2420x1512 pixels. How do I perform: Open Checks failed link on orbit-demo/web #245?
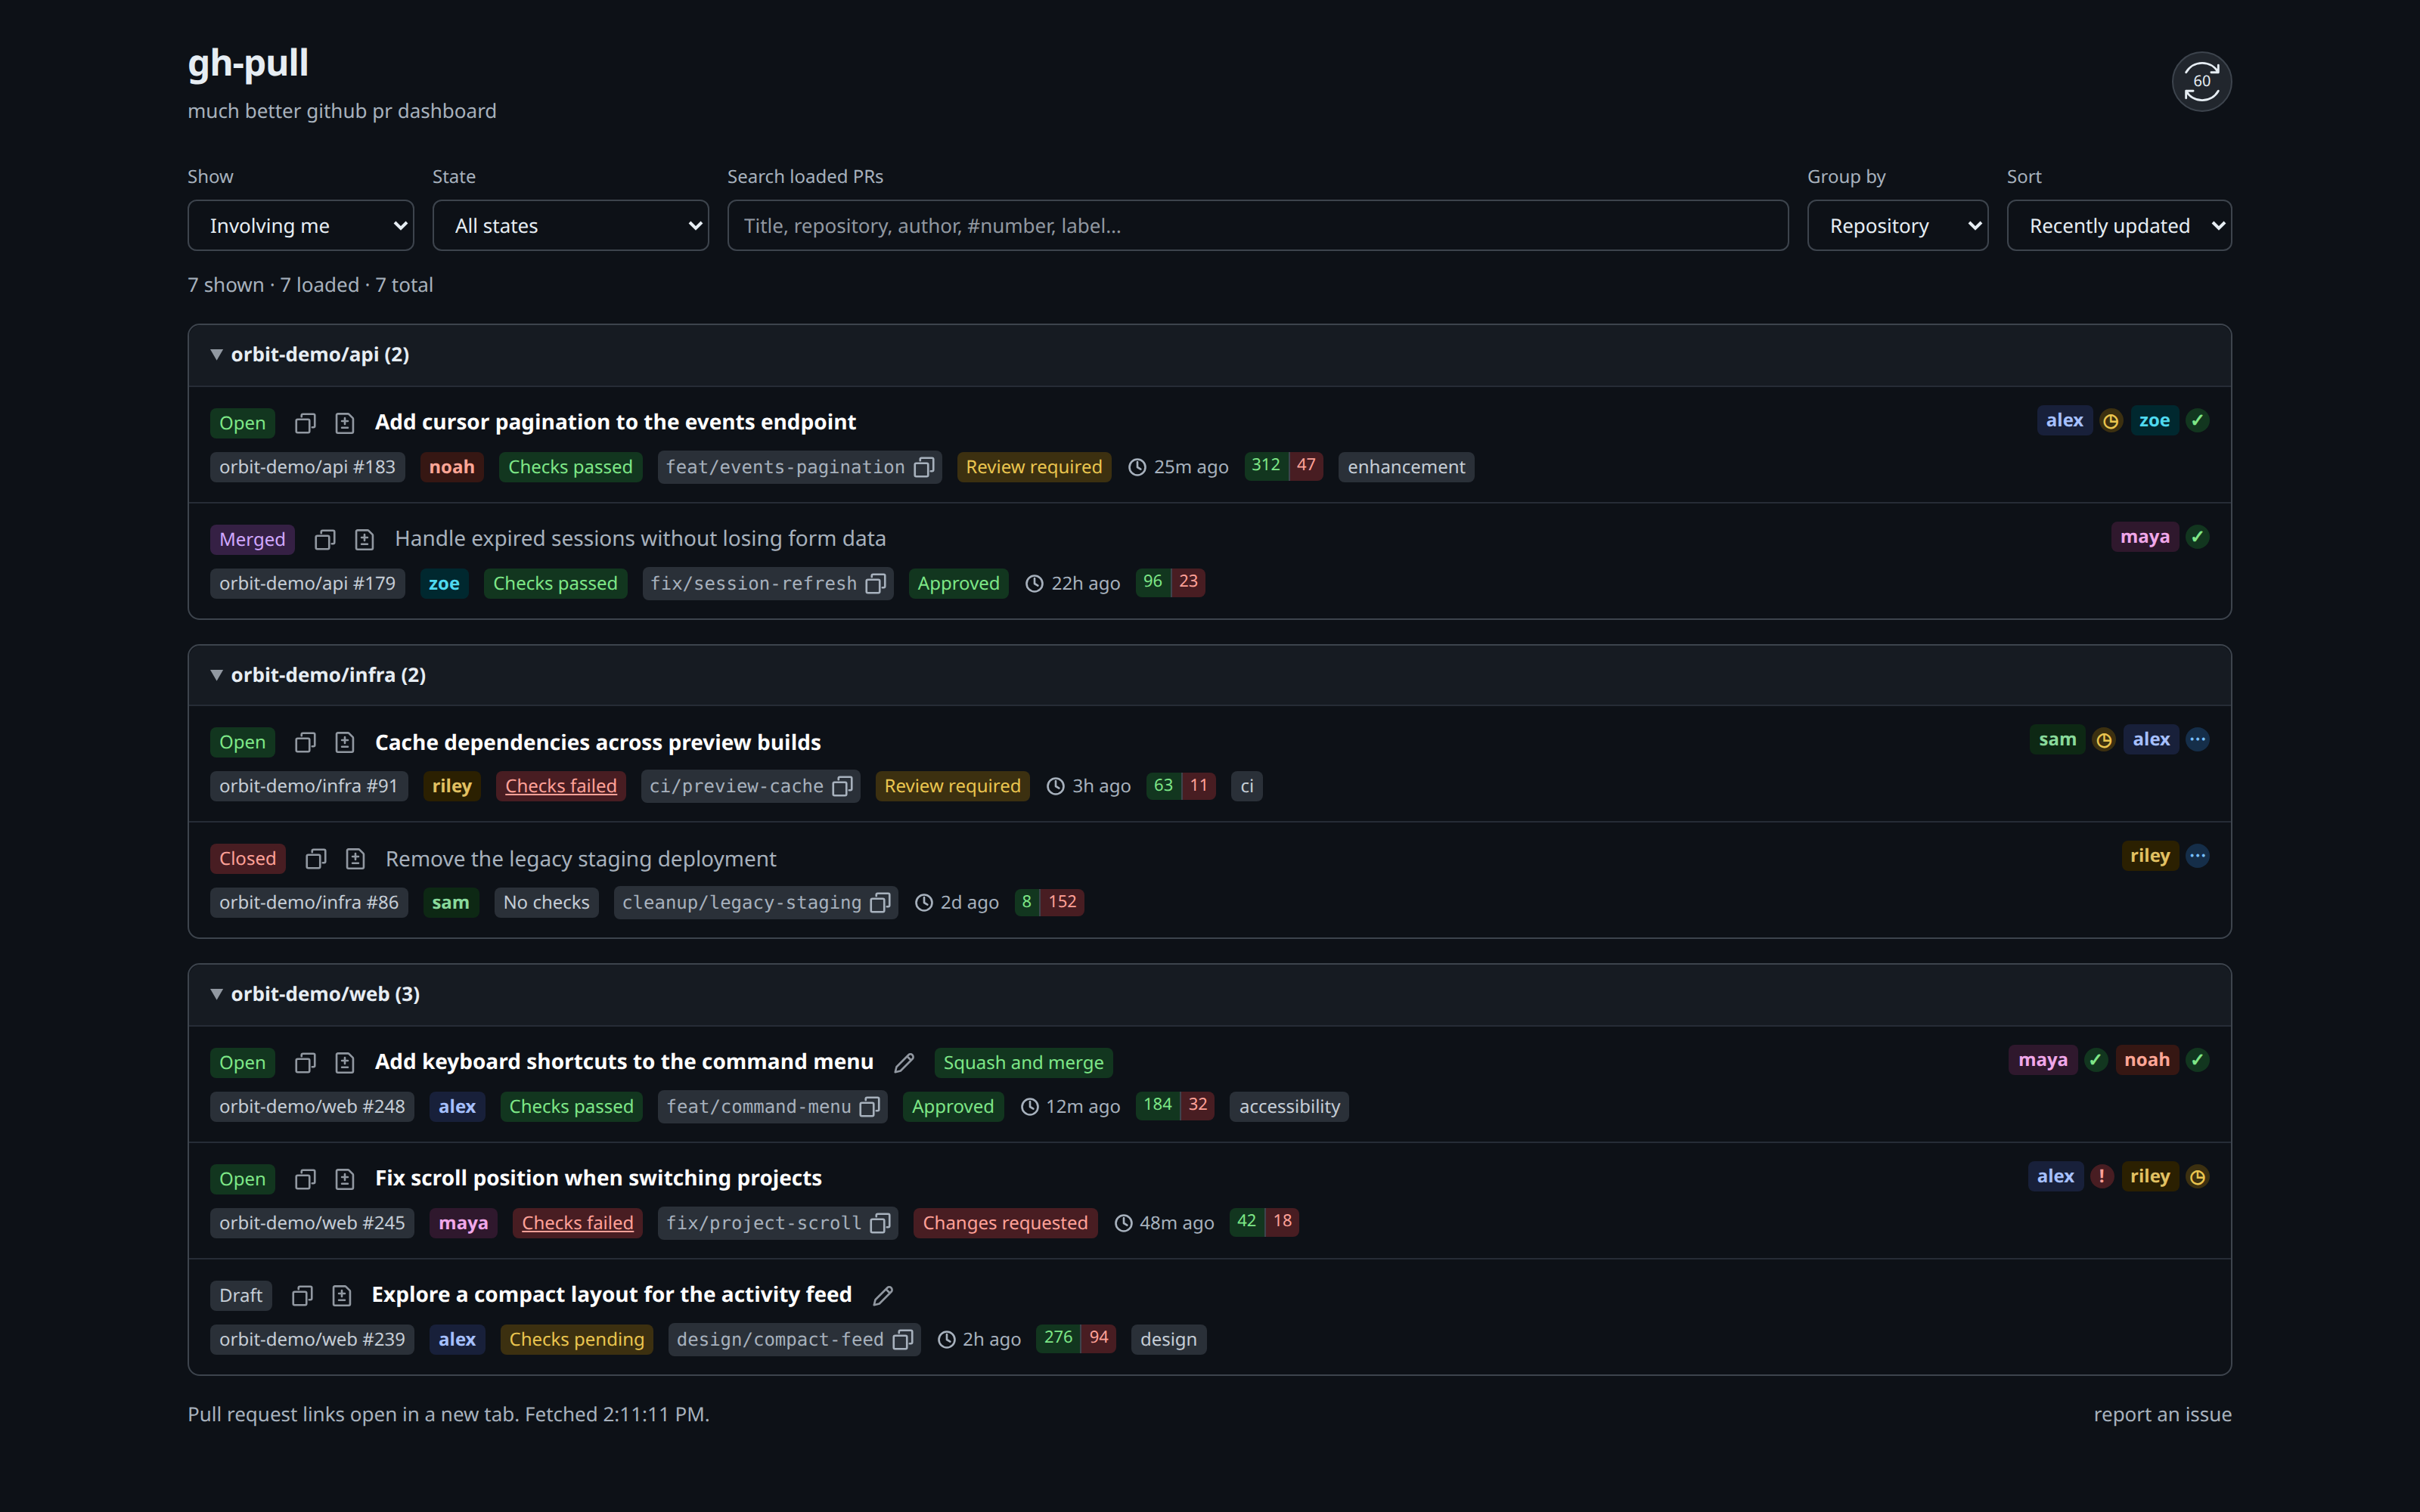click(577, 1223)
